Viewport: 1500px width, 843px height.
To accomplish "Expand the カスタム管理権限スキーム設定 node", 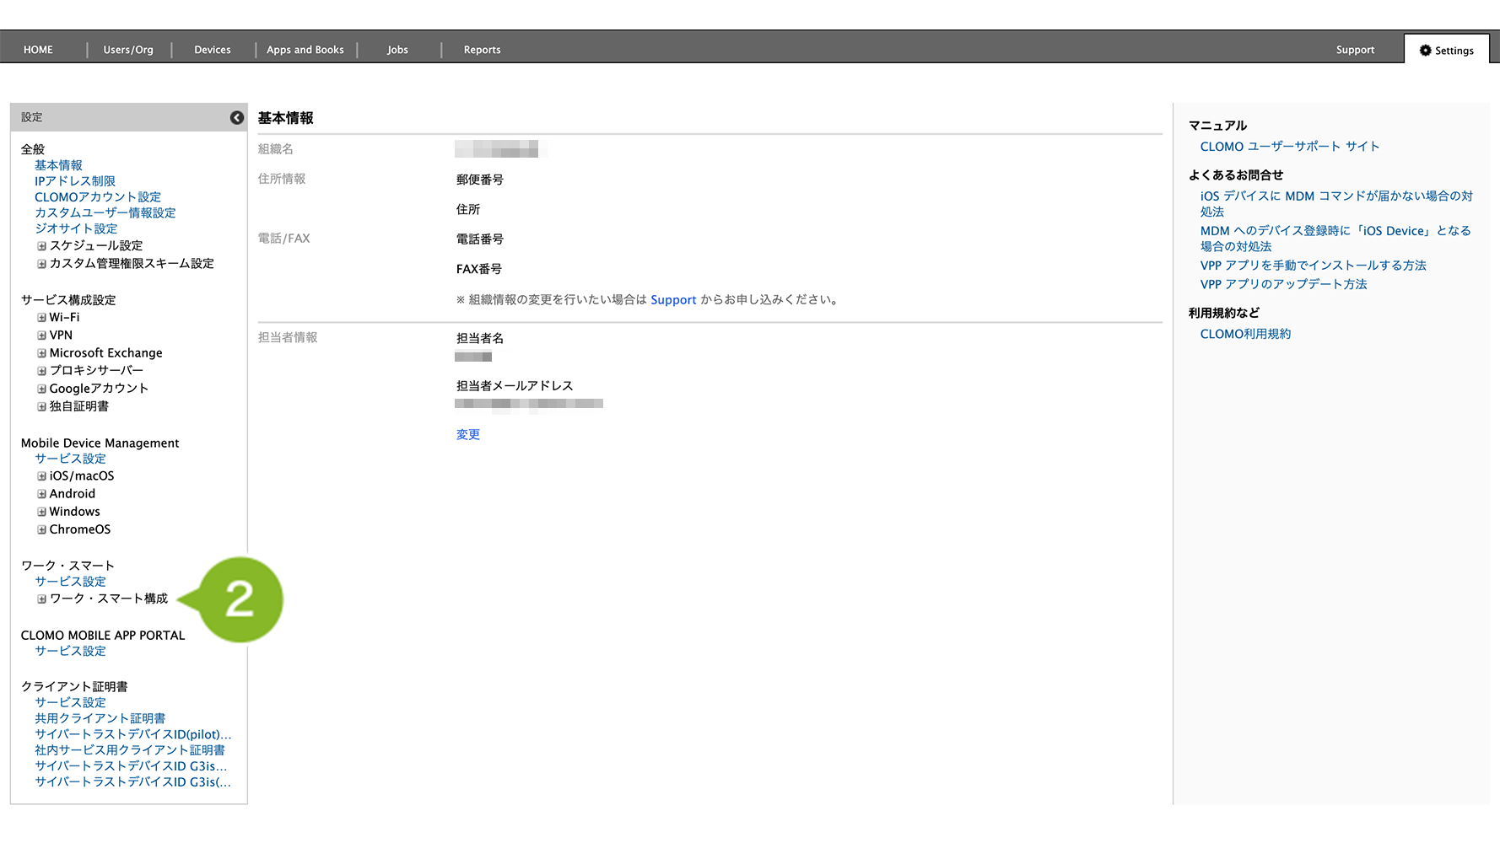I will point(41,264).
